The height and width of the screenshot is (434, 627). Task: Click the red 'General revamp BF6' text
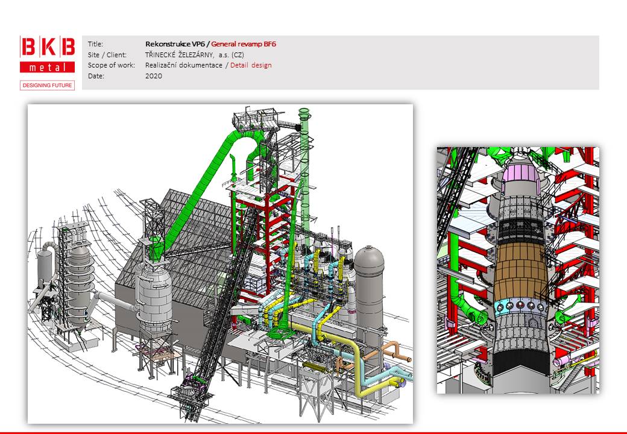point(244,44)
